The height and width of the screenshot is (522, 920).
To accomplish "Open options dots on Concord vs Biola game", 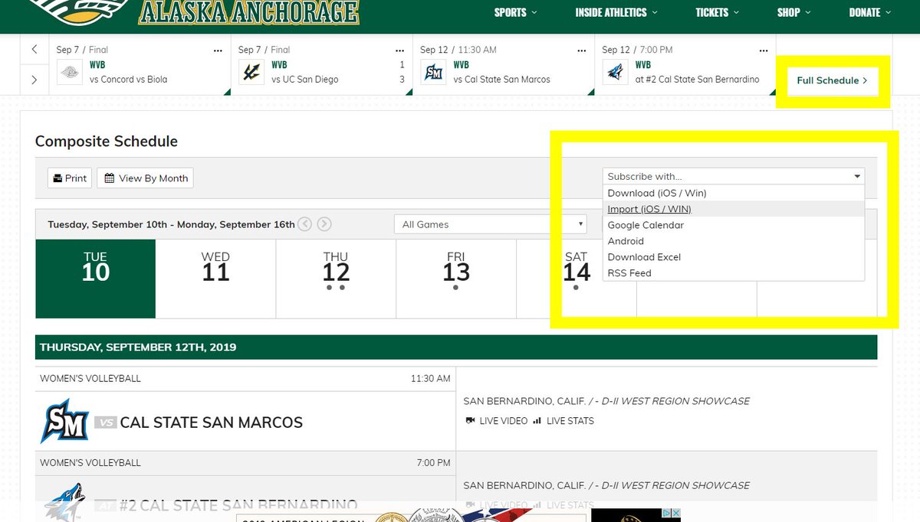I will [219, 51].
